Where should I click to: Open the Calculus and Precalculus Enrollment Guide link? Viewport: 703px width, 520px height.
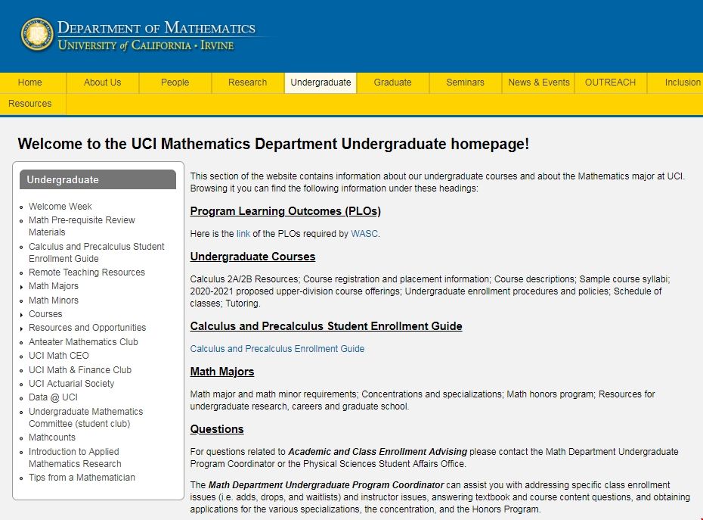tap(277, 349)
